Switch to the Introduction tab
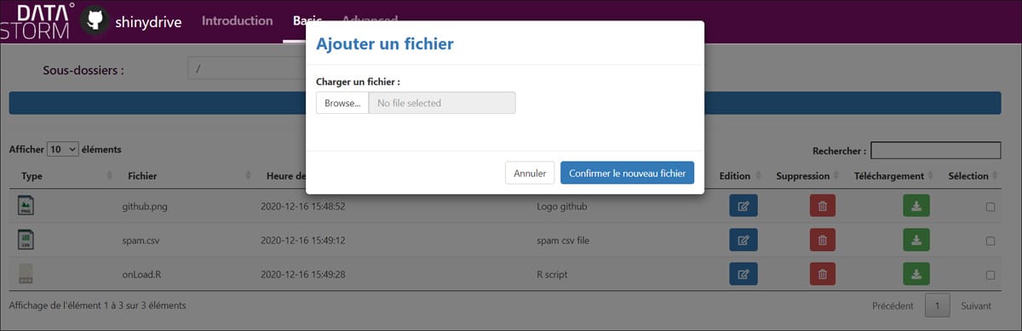 coord(238,20)
